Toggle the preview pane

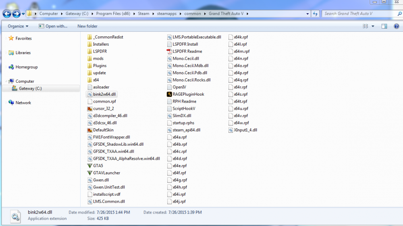click(384, 26)
